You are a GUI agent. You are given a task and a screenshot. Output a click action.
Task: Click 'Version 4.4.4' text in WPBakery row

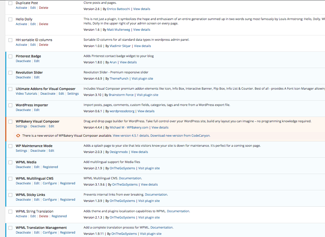(x=93, y=128)
